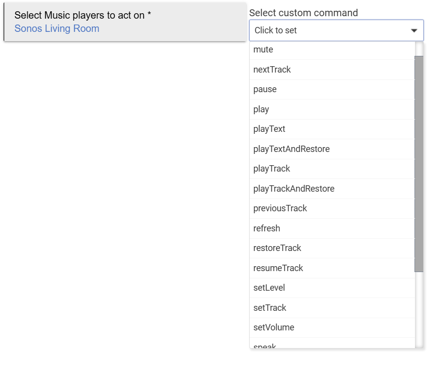The image size is (440, 375).
Task: Click the setTrack option
Action: coord(270,308)
